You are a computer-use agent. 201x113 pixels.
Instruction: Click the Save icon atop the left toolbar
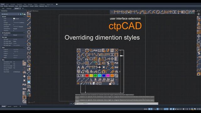(29, 15)
